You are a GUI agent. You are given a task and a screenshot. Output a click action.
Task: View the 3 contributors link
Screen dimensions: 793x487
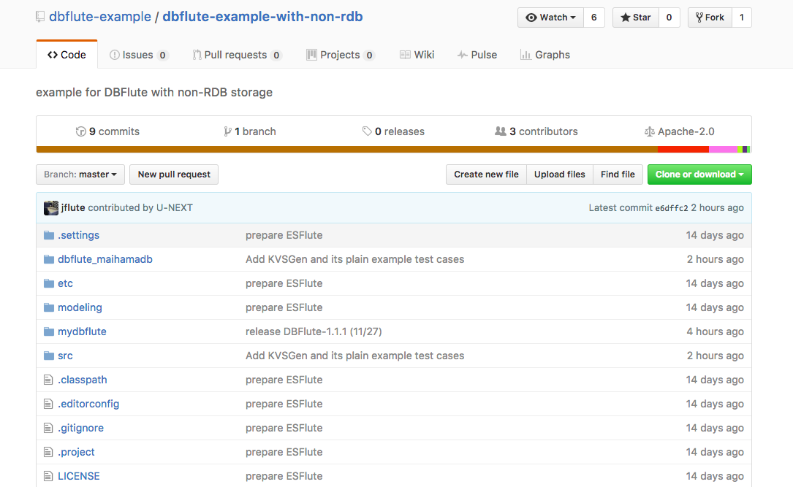tap(536, 131)
